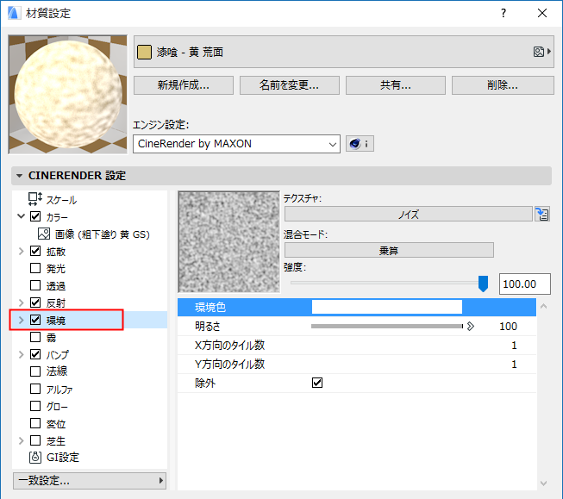Click the 漆喰 - 黄 荒面 material name

coord(190,52)
